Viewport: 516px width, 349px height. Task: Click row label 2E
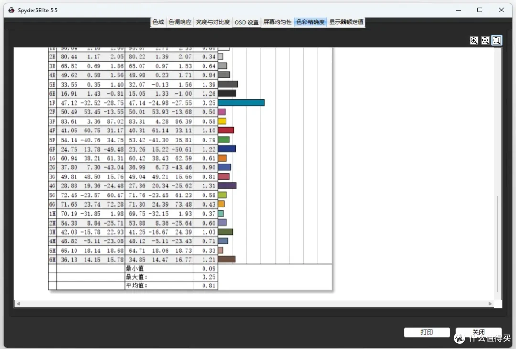pyautogui.click(x=53, y=56)
